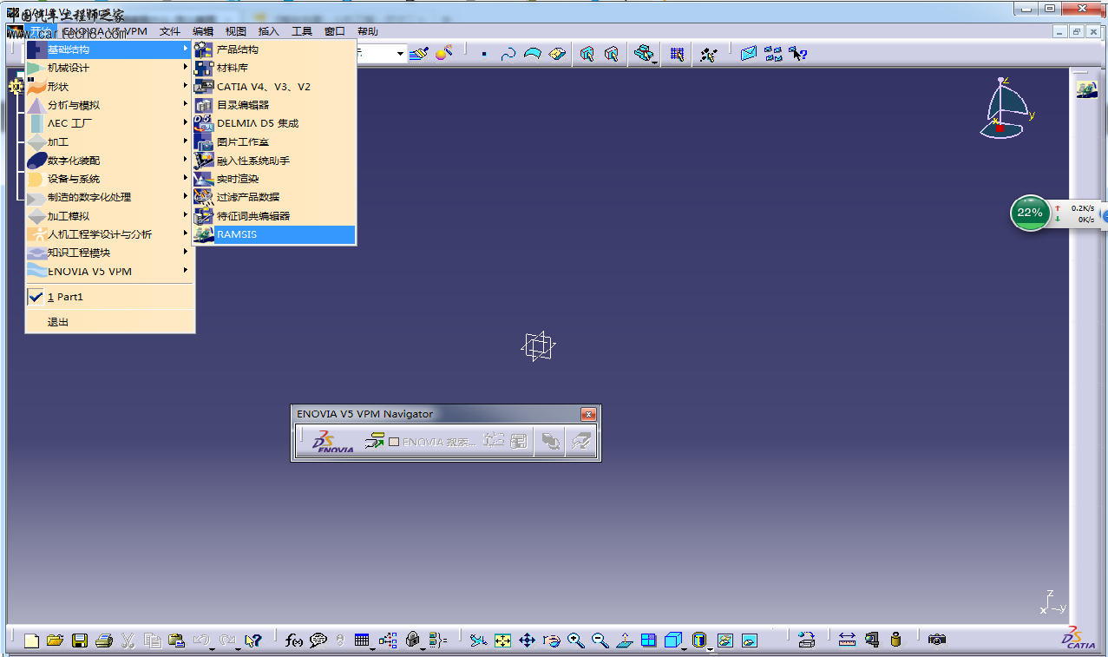
Task: Choose 退出 to exit the application
Action: click(110, 322)
